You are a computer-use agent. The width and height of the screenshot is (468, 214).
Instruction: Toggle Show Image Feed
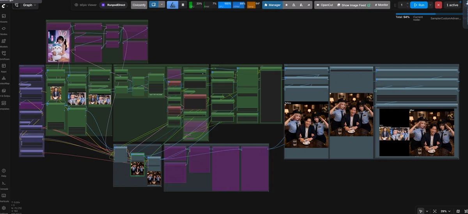353,5
